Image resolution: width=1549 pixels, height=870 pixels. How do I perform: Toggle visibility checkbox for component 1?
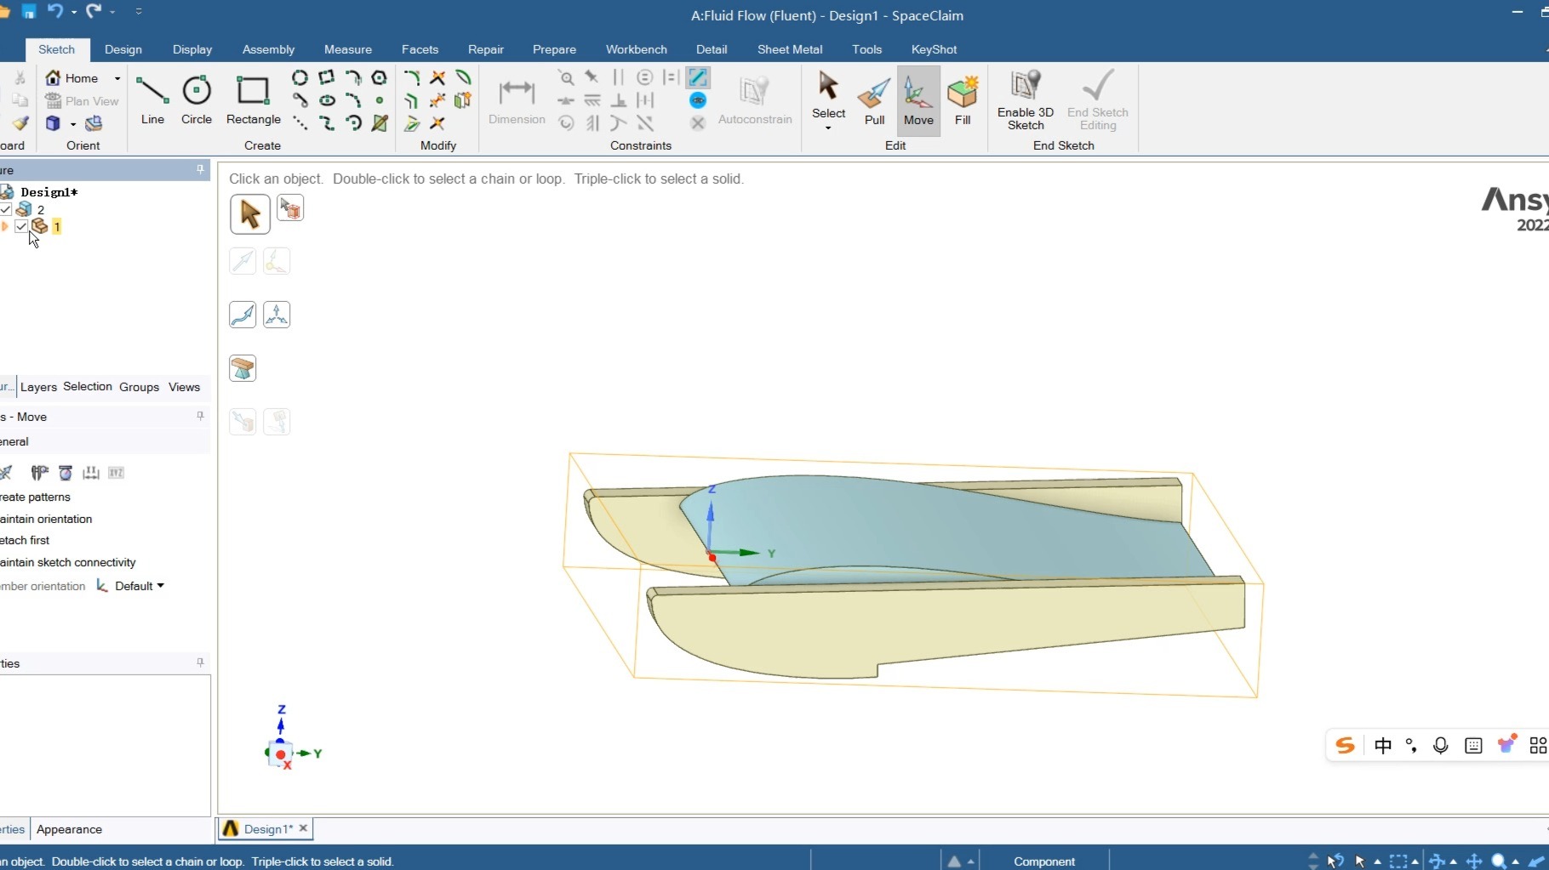pyautogui.click(x=21, y=226)
